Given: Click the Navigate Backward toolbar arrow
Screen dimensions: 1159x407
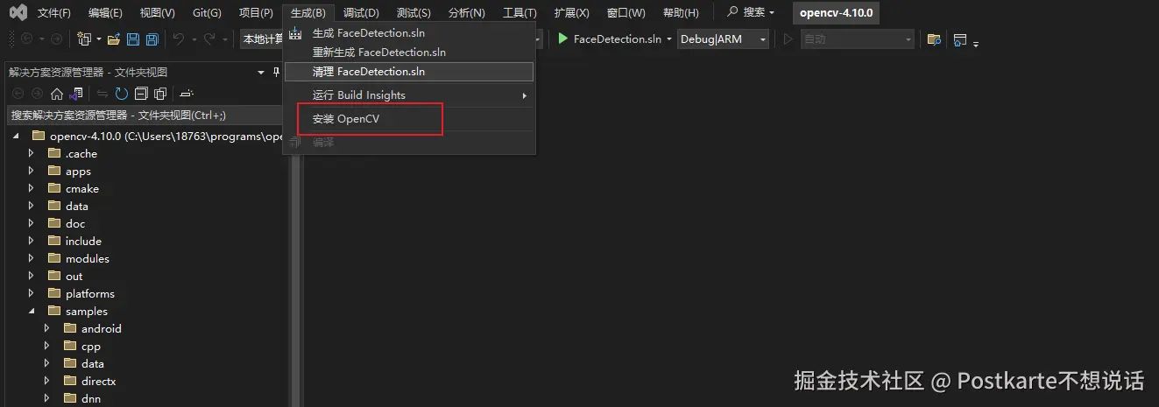Looking at the screenshot, I should tap(26, 39).
